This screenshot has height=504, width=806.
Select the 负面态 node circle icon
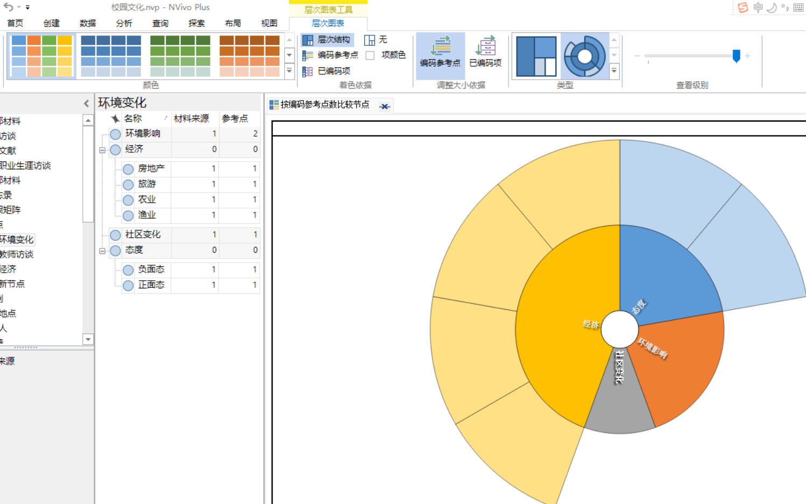(128, 270)
